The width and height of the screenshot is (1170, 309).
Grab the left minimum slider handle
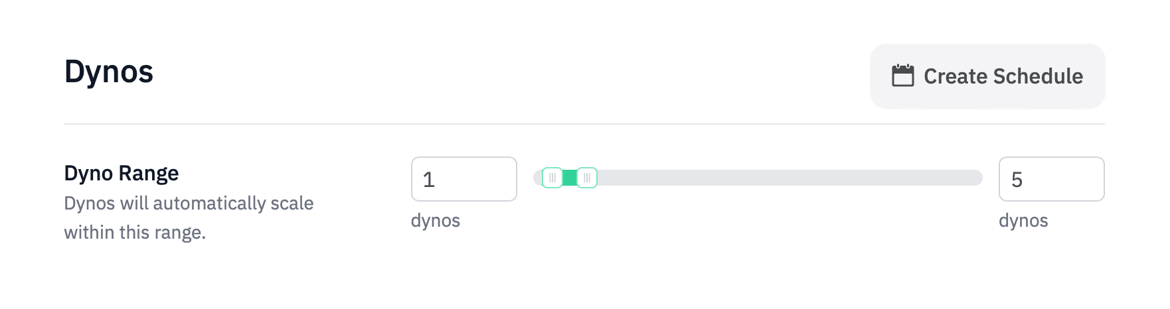click(552, 178)
